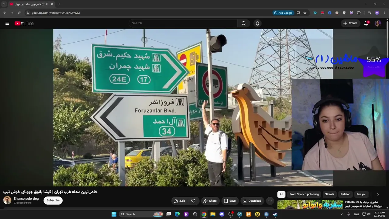This screenshot has width=389, height=219.
Task: Install the app using the address bar icon
Action: (x=298, y=13)
